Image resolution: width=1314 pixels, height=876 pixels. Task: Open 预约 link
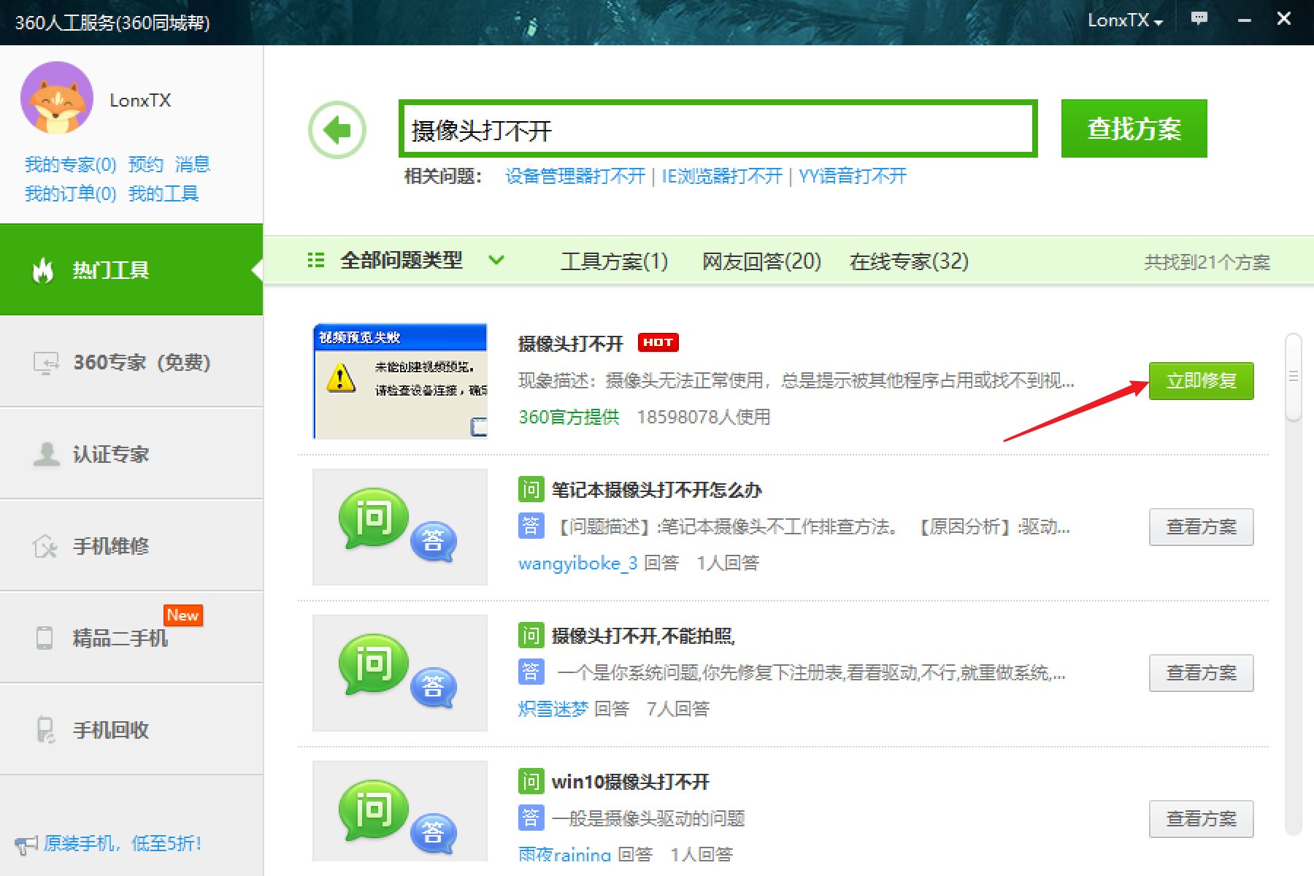(145, 164)
